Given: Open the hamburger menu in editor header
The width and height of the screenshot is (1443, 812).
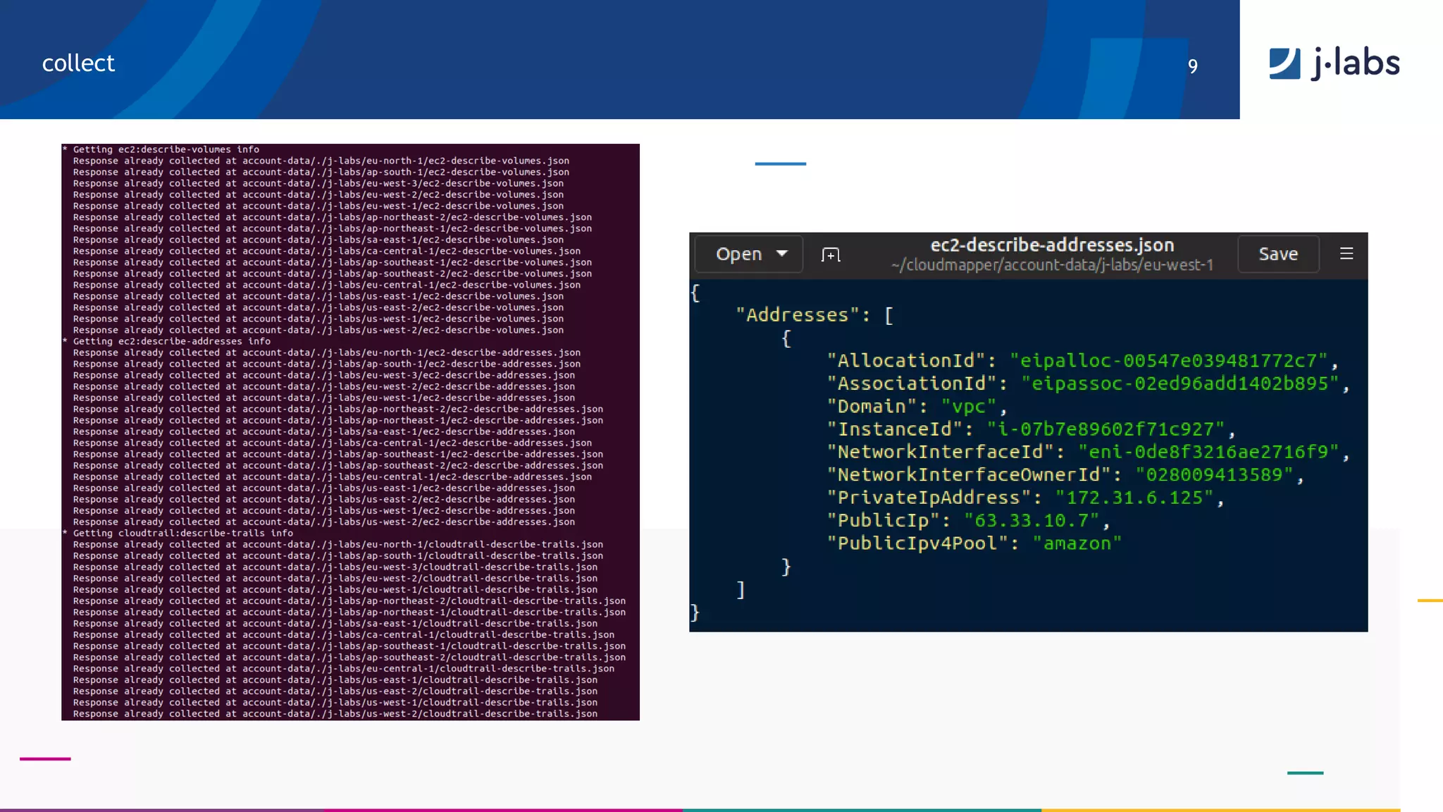Looking at the screenshot, I should 1346,254.
